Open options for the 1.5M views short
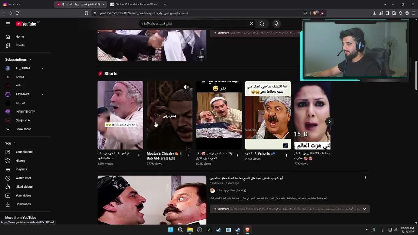 pos(139,156)
